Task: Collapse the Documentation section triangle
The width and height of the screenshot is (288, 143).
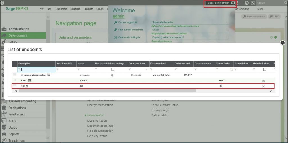Action: point(85,115)
